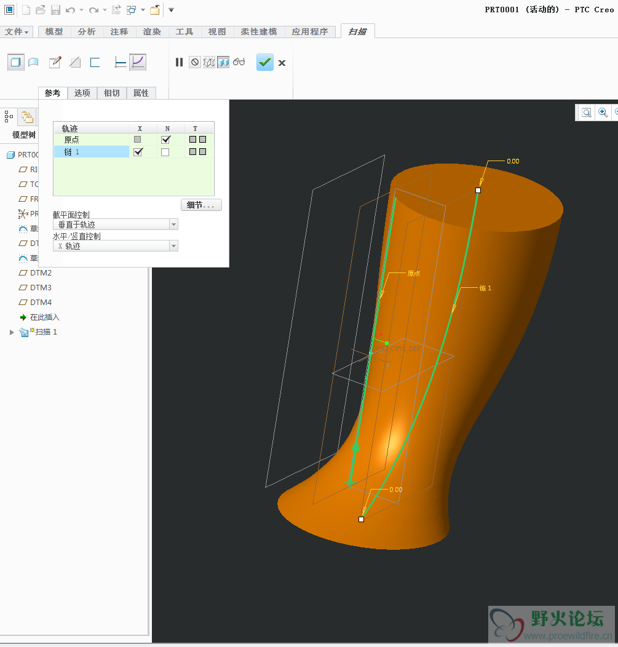
Task: Open the undo history dropdown arrow
Action: click(x=81, y=10)
